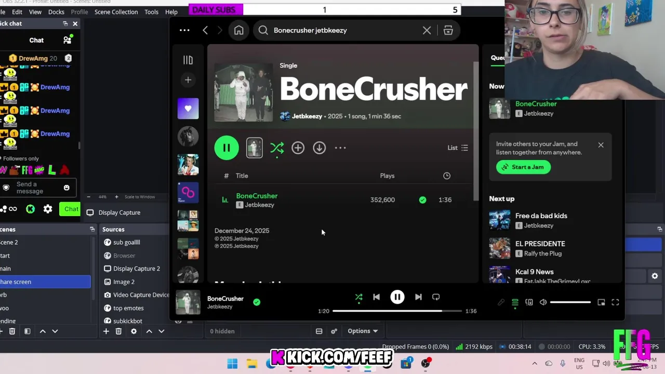Select the Video Capture Device source
The image size is (665, 374).
pyautogui.click(x=136, y=295)
